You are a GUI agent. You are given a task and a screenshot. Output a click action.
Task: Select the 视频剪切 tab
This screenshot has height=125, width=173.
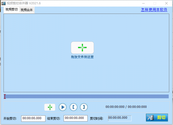(x=12, y=10)
